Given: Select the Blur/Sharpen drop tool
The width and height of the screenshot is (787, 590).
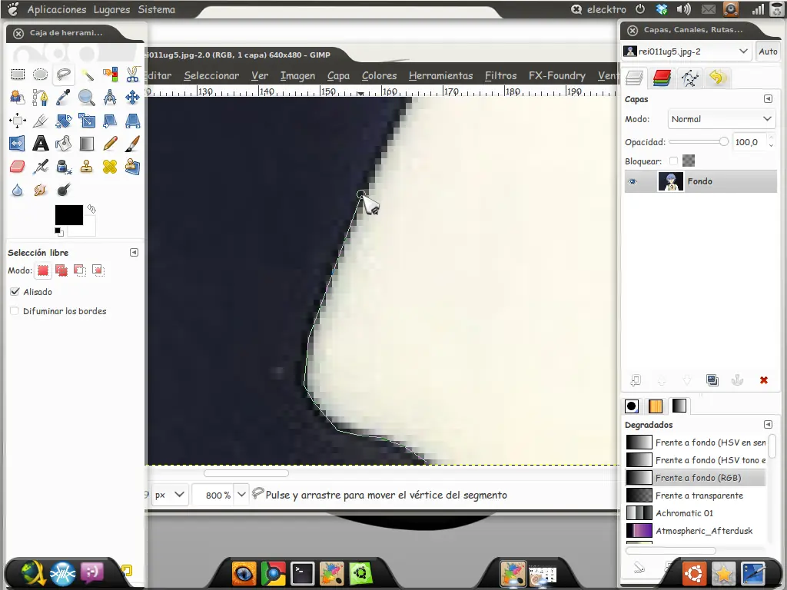Looking at the screenshot, I should click(17, 191).
